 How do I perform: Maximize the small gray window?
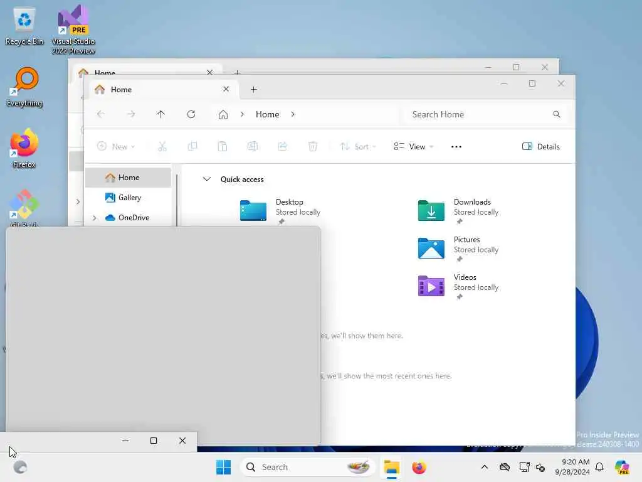154,441
